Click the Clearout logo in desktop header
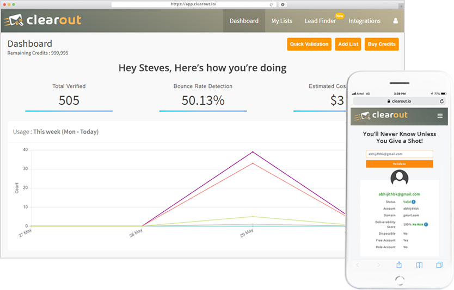Viewport: 454px width, 290px height. (43, 21)
